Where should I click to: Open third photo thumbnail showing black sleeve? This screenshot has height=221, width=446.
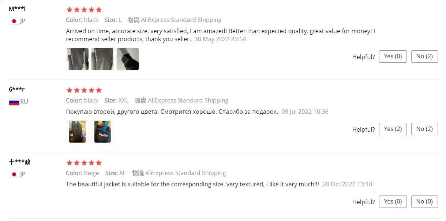coord(128,59)
